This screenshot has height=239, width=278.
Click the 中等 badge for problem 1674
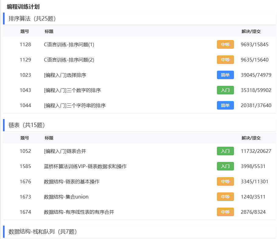click(x=225, y=212)
